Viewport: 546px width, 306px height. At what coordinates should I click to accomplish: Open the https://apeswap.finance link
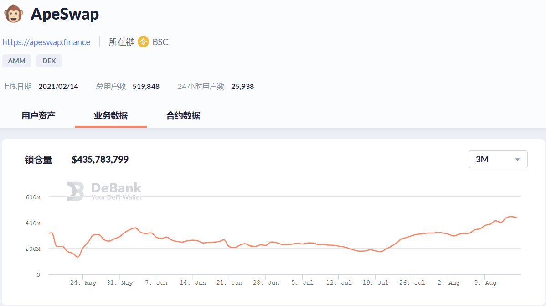(x=46, y=42)
